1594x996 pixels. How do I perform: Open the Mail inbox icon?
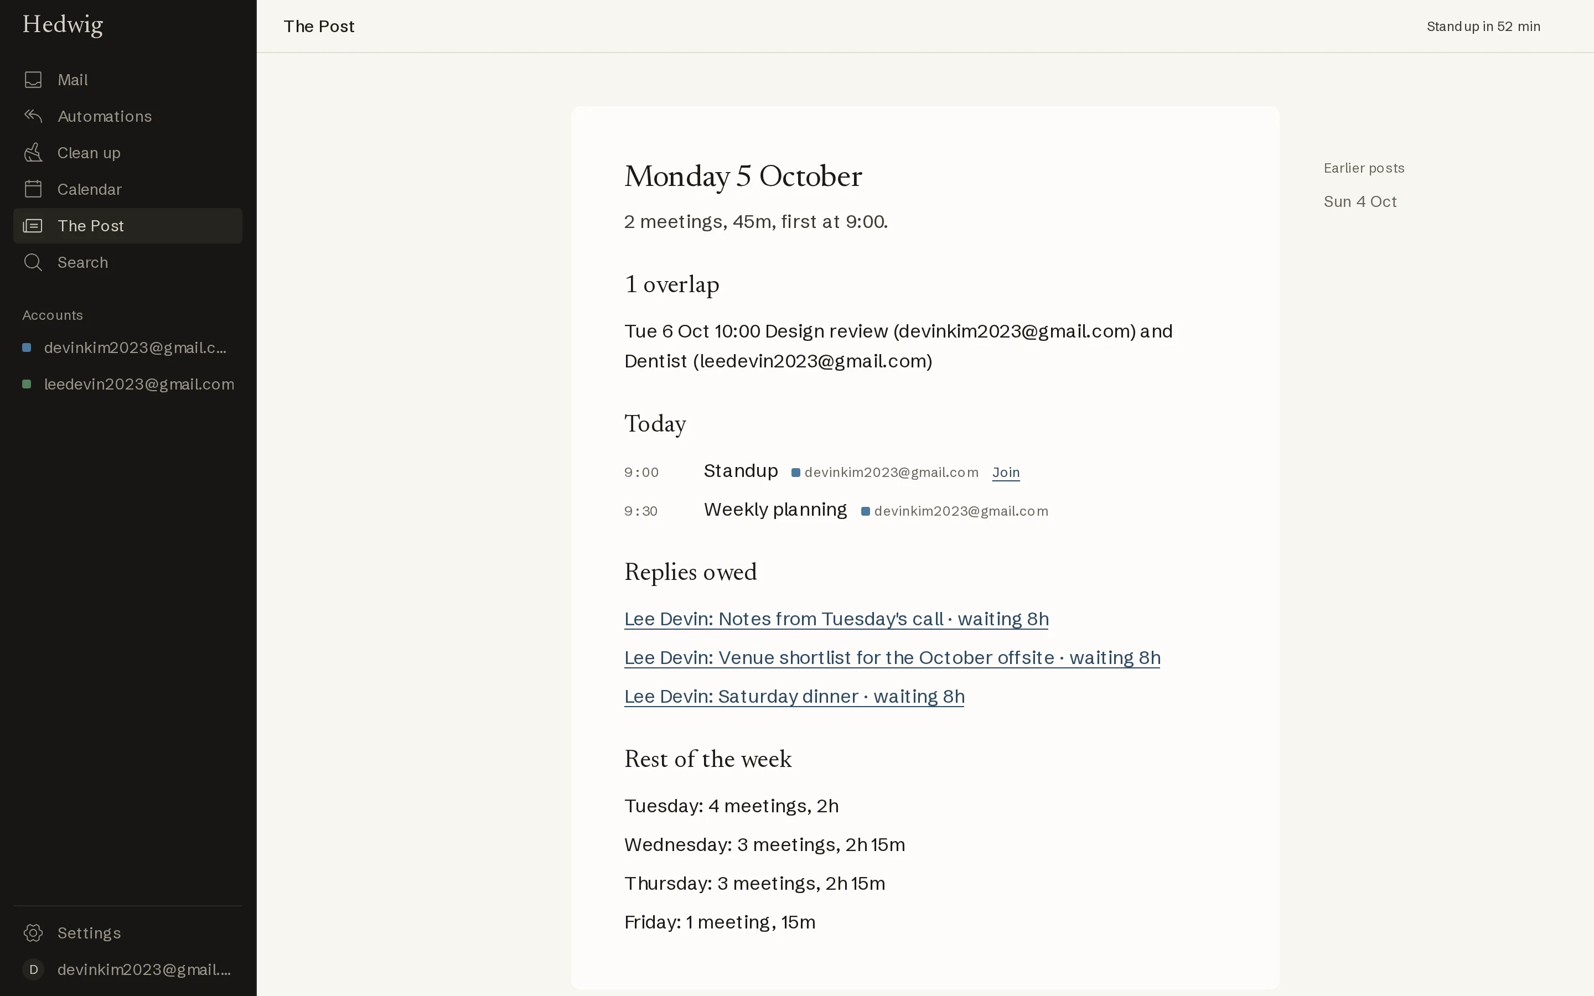tap(33, 80)
